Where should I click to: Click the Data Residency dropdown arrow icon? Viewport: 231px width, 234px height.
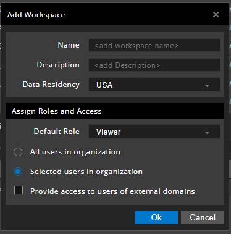207,85
